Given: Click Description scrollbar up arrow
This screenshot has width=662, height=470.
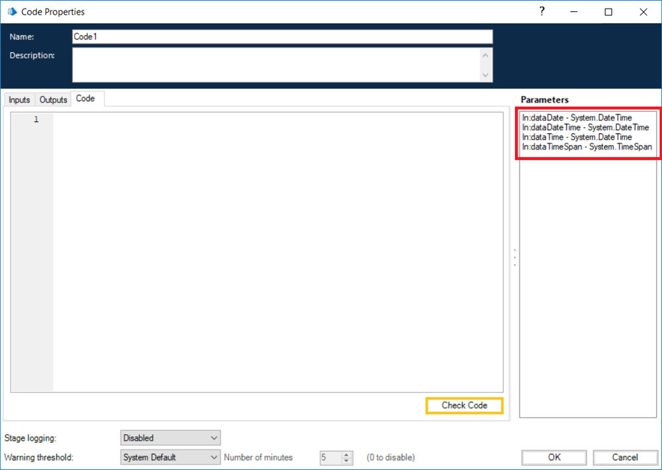Looking at the screenshot, I should click(486, 55).
